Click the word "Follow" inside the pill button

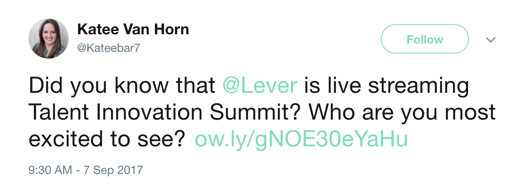[425, 40]
